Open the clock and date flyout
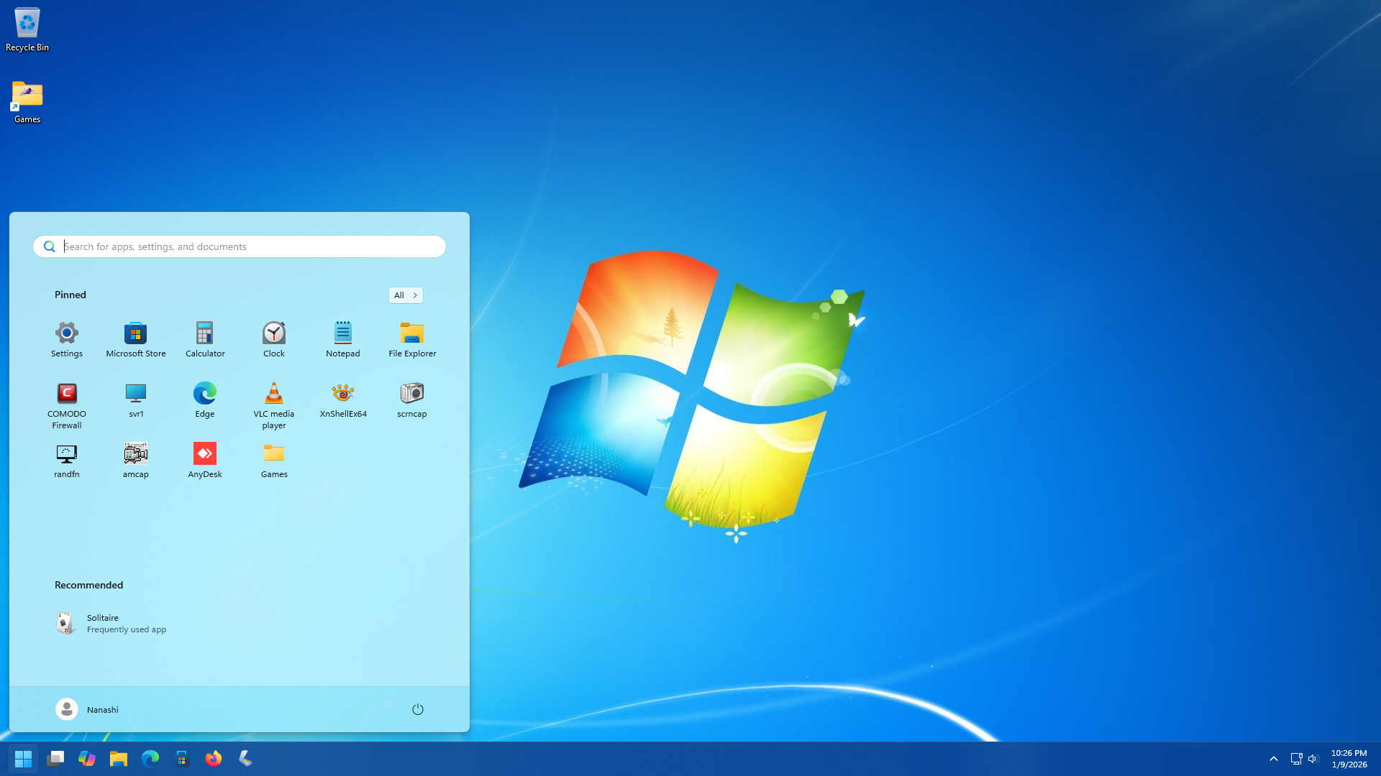 [x=1349, y=759]
